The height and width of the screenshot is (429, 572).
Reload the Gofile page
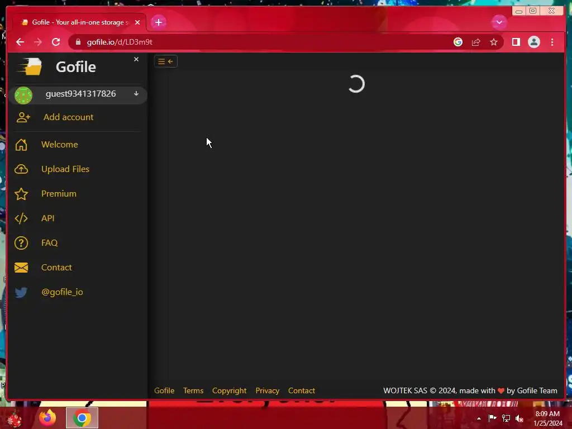(56, 42)
